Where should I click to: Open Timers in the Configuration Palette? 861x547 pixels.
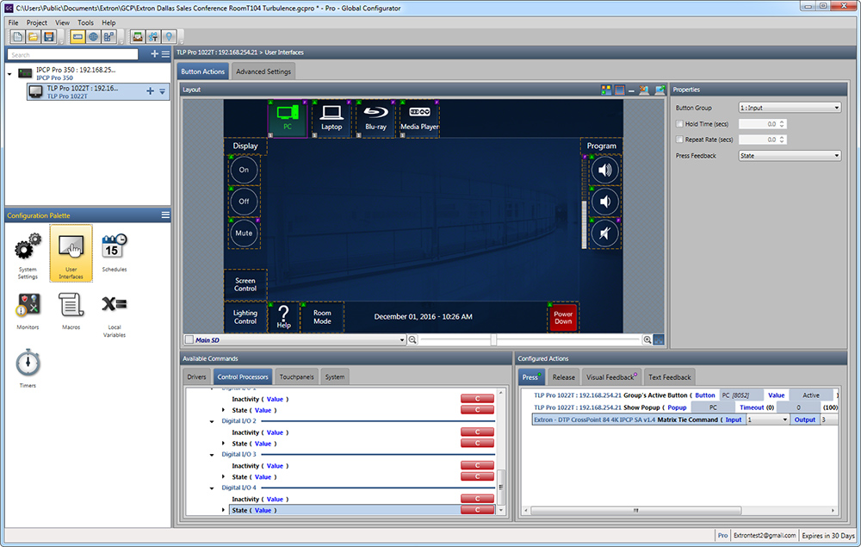pyautogui.click(x=28, y=369)
